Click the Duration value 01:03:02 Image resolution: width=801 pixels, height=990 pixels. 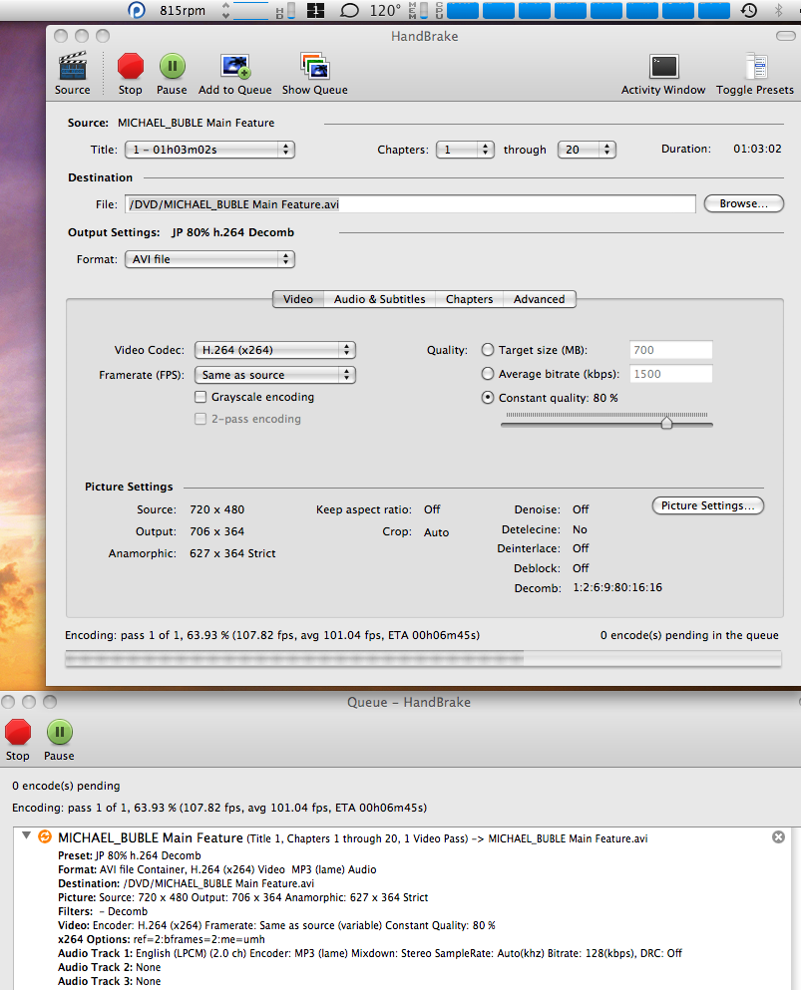[x=757, y=149]
